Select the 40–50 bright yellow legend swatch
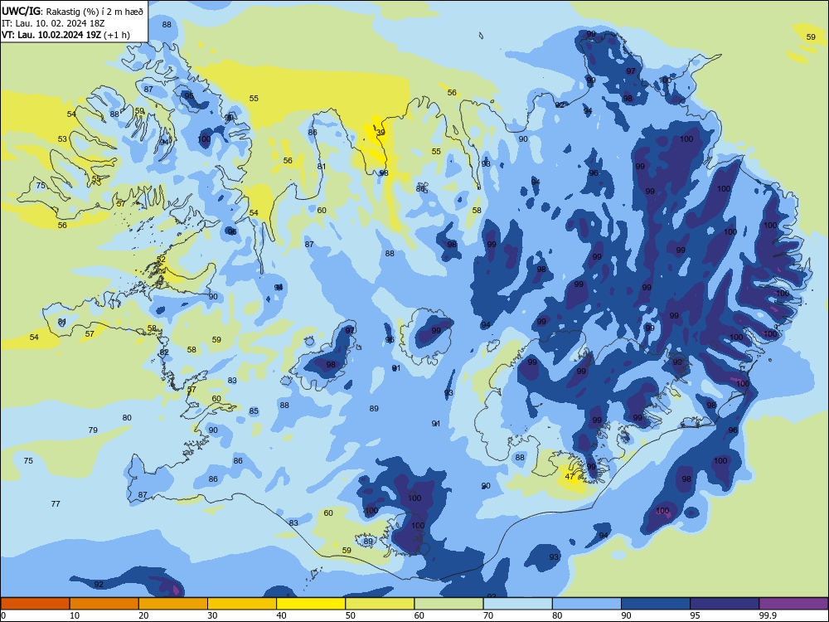Viewport: 829px width, 622px height. (311, 604)
